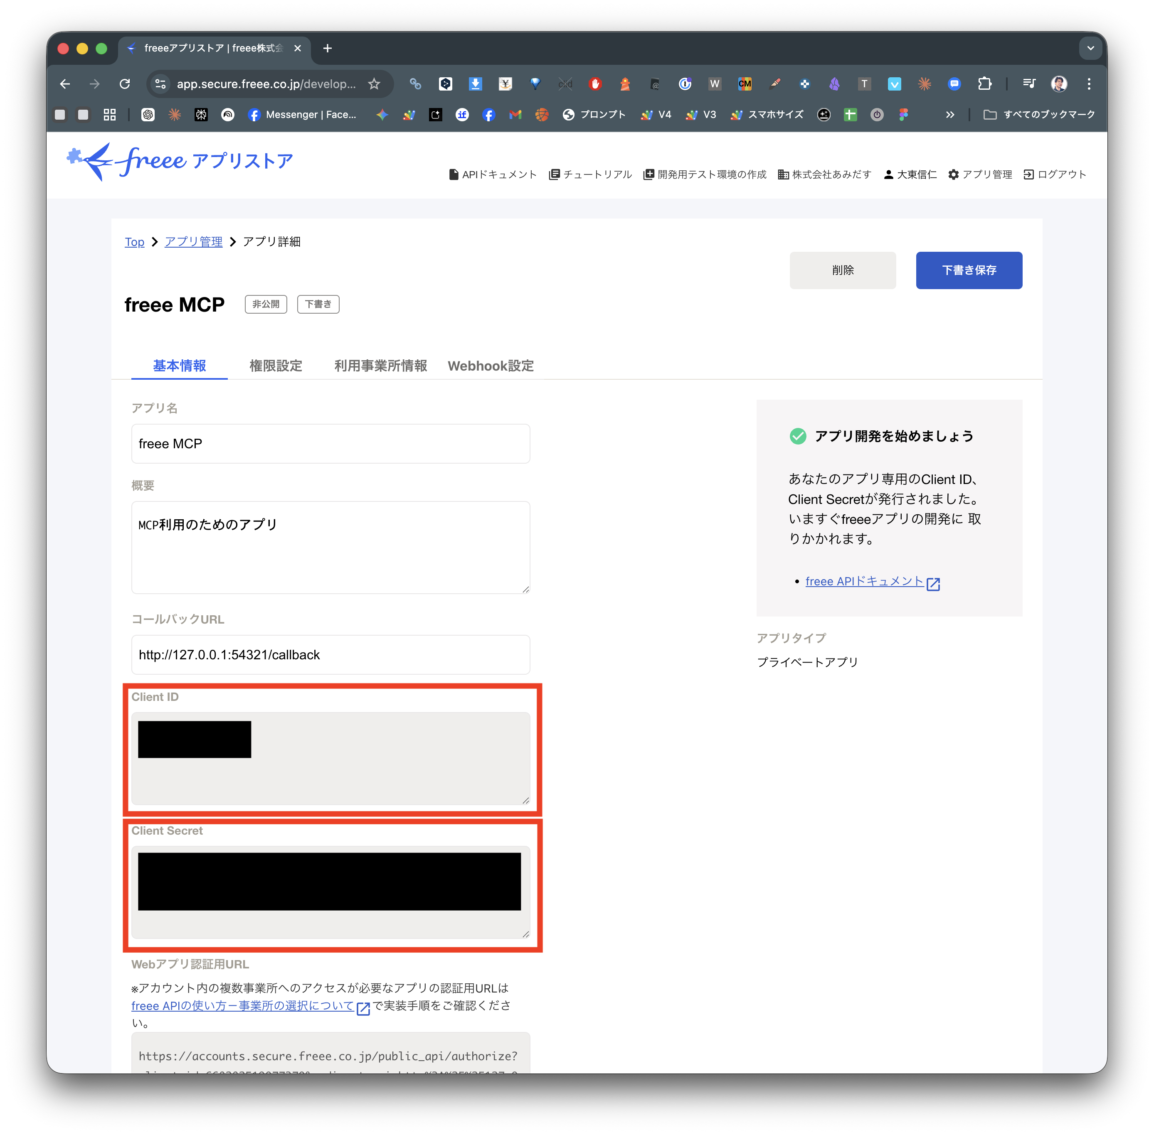
Task: Click the ログアウト icon to sign out
Action: click(1029, 174)
